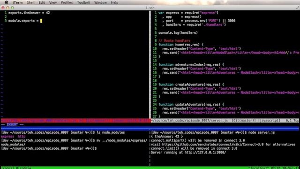Click the 'console.log(handlers)' line
This screenshot has width=300, height=169.
[x=178, y=33]
